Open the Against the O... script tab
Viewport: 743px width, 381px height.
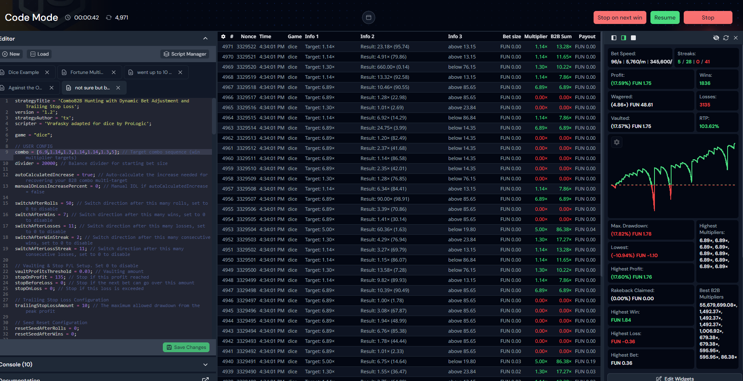tap(25, 88)
